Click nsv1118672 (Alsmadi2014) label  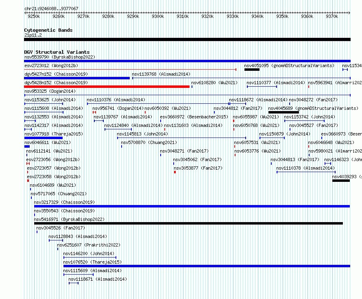tap(258, 100)
